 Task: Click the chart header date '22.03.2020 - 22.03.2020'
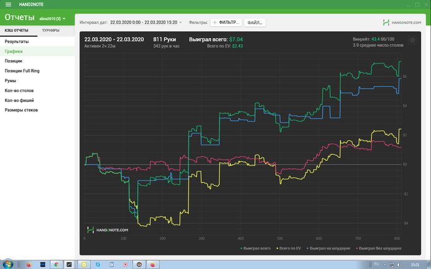click(114, 39)
